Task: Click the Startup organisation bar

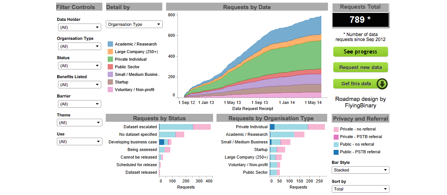Action: pyautogui.click(x=278, y=149)
